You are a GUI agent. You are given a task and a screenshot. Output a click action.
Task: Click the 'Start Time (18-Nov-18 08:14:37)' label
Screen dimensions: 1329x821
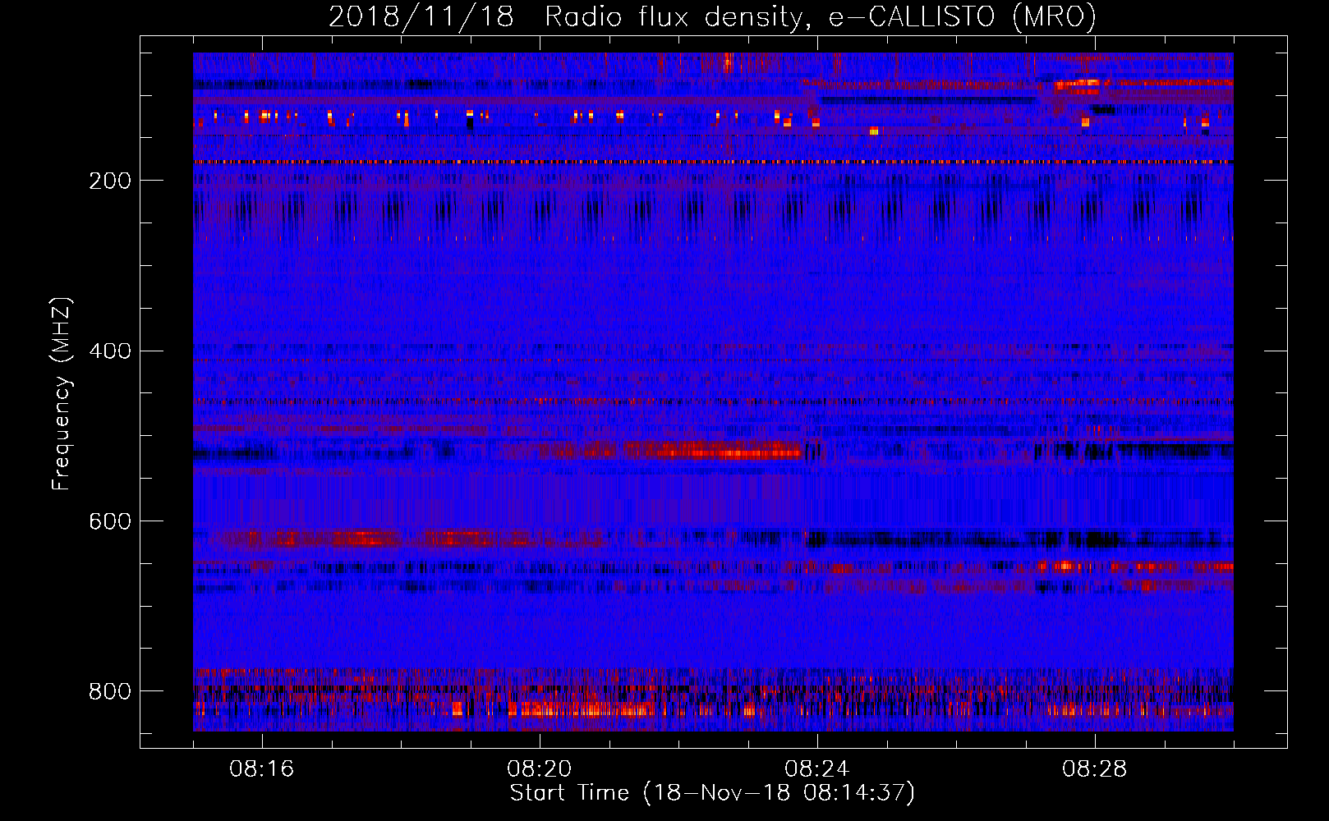coord(712,793)
